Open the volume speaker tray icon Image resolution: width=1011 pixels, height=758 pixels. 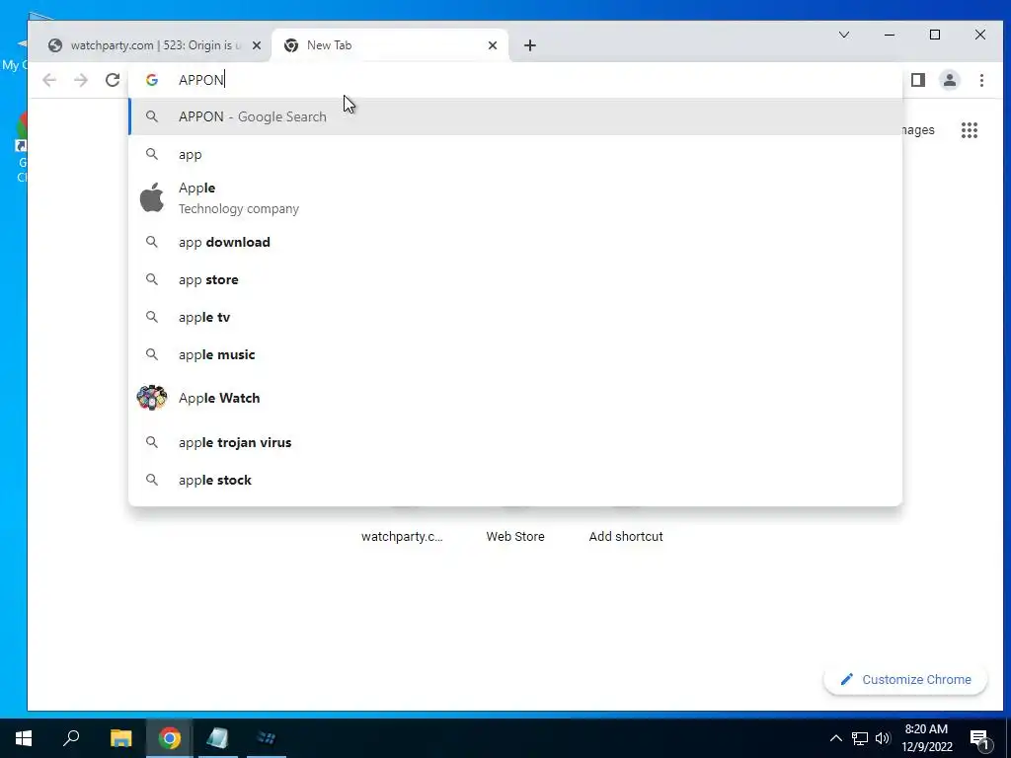(883, 738)
